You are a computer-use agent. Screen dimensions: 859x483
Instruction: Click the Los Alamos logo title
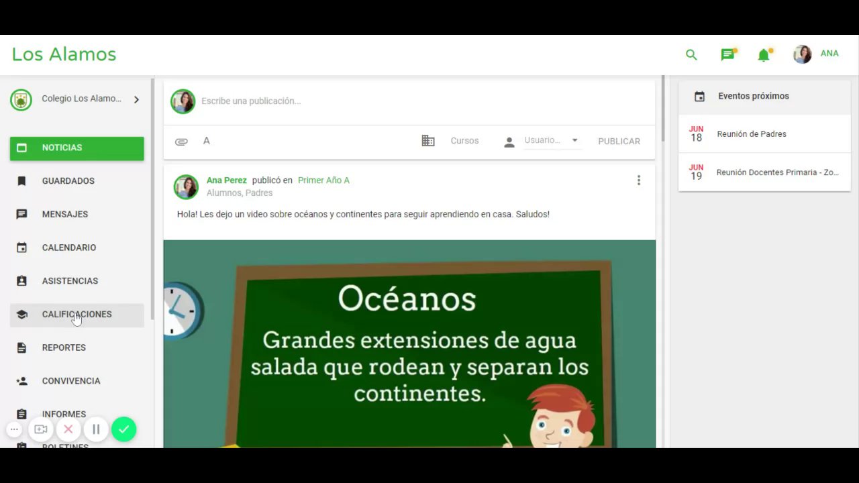[64, 54]
